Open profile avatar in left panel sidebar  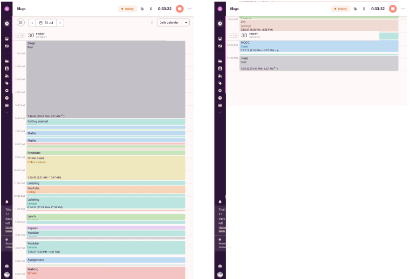pos(7,274)
